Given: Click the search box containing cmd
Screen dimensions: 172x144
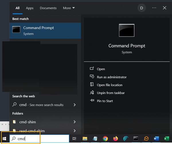Looking at the screenshot, I should pyautogui.click(x=40, y=139).
